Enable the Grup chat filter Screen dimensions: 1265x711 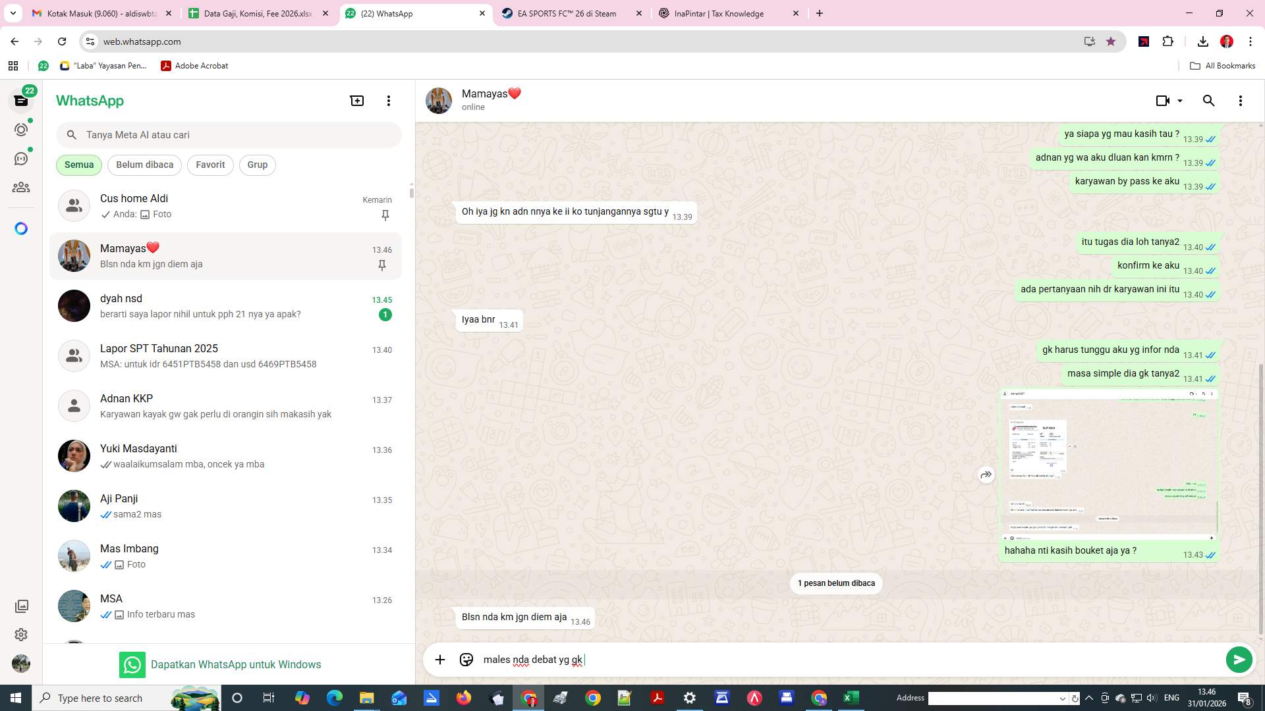pos(257,165)
